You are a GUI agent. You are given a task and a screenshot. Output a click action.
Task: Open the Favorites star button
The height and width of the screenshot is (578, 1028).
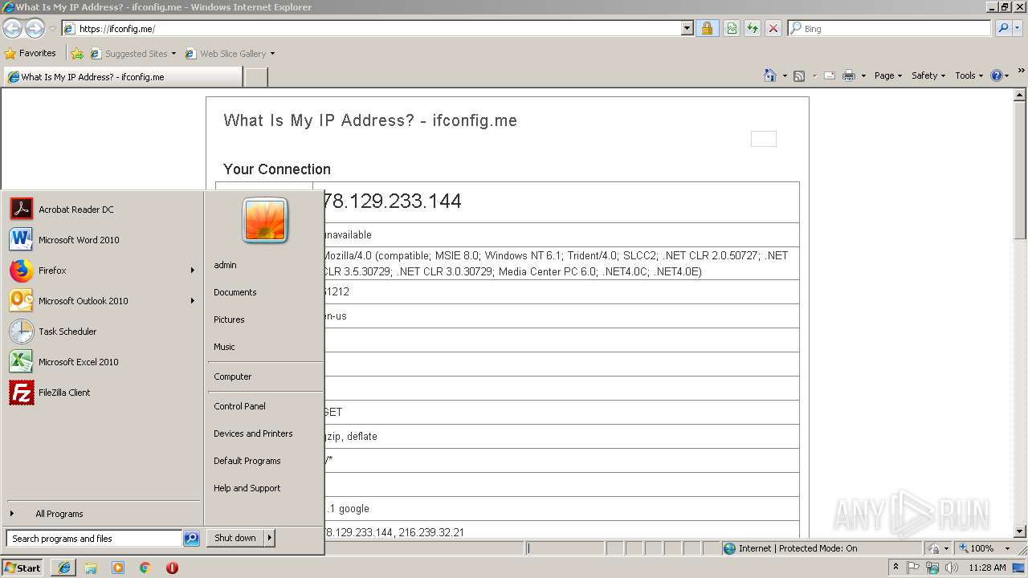[x=31, y=53]
